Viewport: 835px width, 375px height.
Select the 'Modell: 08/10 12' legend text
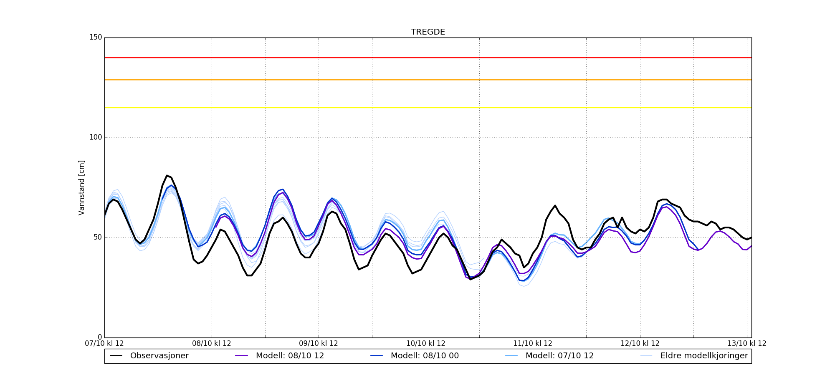290,356
